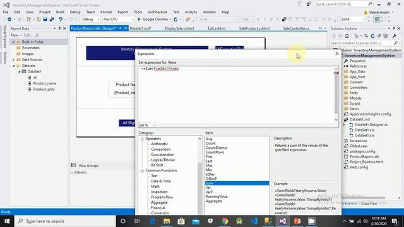
Task: Open File Explorer from the taskbar
Action: [x=167, y=221]
